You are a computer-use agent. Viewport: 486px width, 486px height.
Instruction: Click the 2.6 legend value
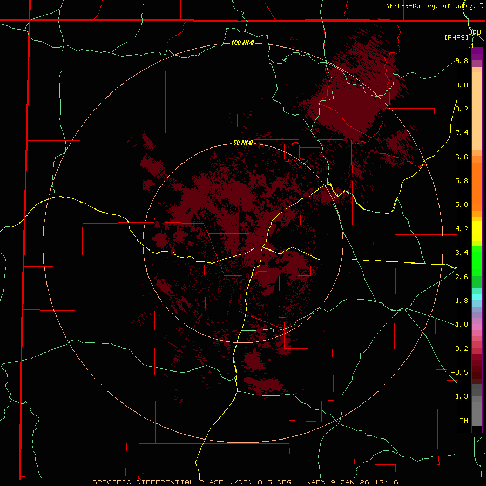[x=462, y=277]
